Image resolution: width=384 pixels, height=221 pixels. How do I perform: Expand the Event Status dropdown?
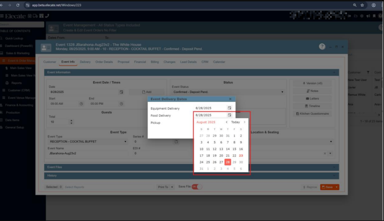click(x=282, y=92)
